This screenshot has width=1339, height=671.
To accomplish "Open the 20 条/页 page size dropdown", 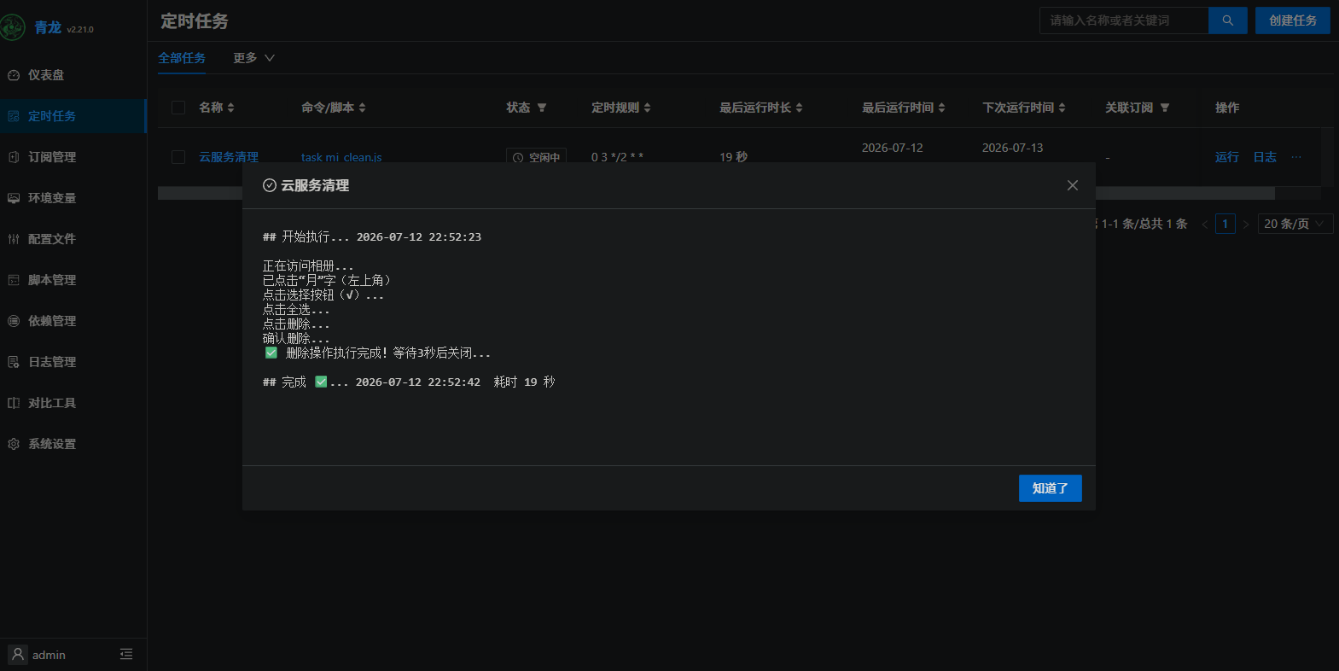I will pyautogui.click(x=1295, y=224).
